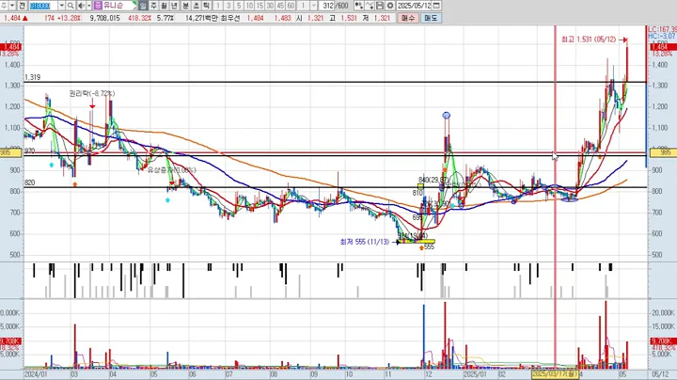Click the orange up arrow near 555
This screenshot has width=677, height=380.
[x=421, y=248]
